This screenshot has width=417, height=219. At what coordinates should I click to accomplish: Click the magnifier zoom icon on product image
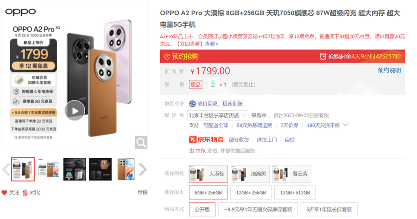click(x=141, y=143)
